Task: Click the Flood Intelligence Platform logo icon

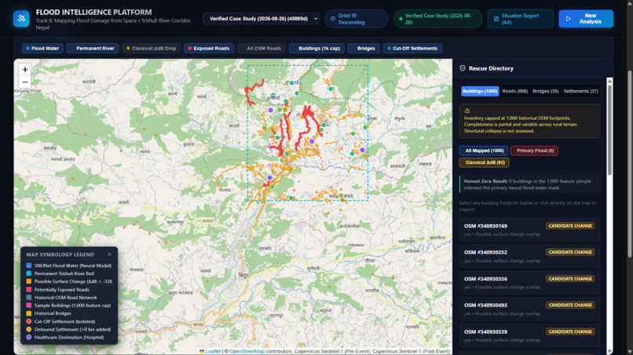Action: point(21,19)
